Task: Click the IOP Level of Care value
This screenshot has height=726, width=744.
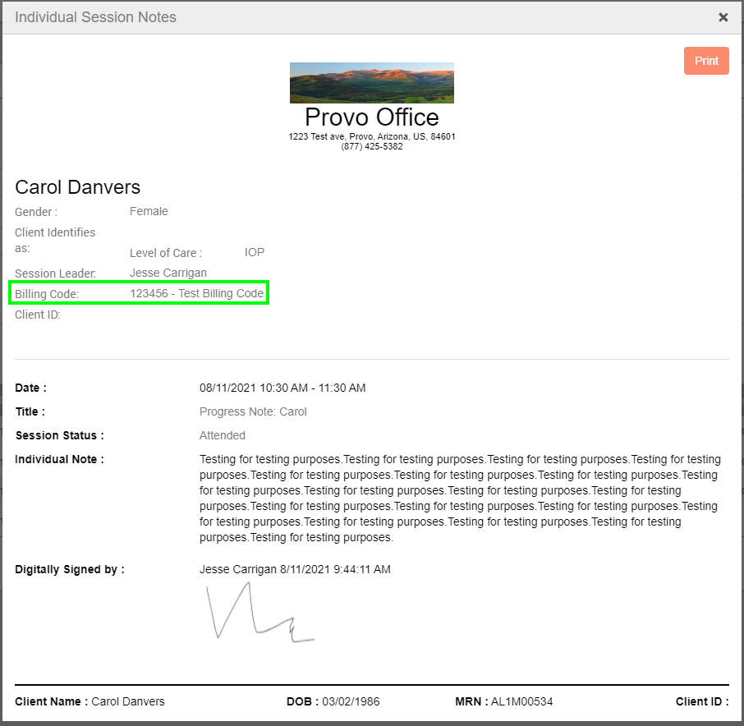Action: tap(255, 252)
